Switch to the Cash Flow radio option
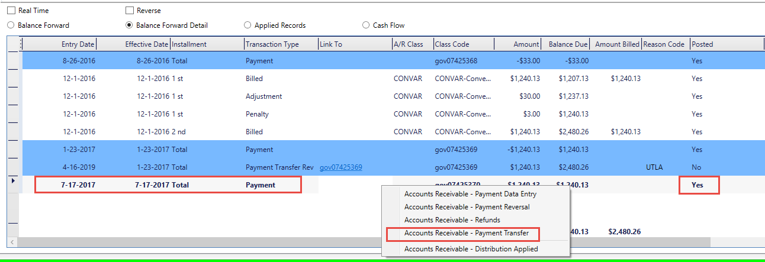The height and width of the screenshot is (262, 765). (366, 25)
